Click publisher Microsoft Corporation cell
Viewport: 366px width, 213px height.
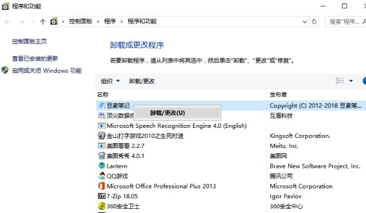301,186
